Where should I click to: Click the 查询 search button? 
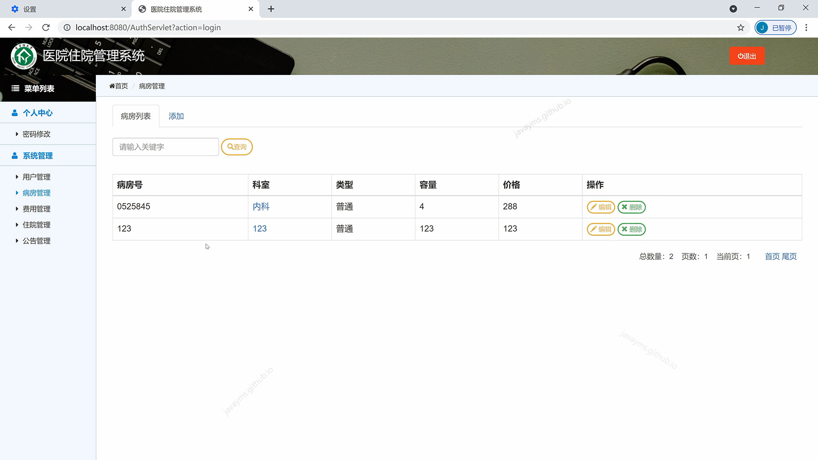coord(237,147)
